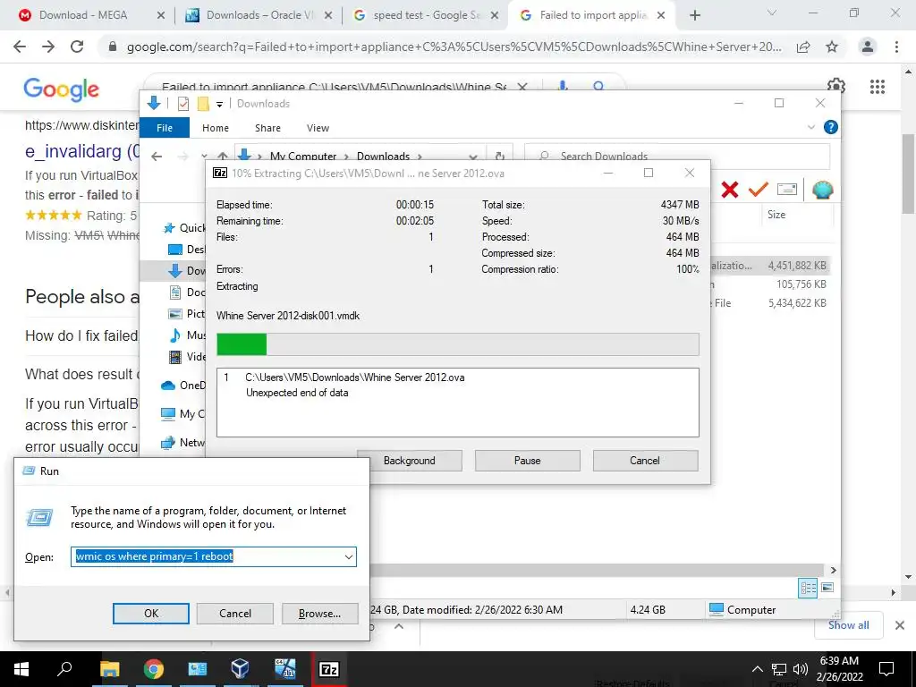Click properties checkmark icon in title bar
The width and height of the screenshot is (916, 687).
tap(183, 104)
